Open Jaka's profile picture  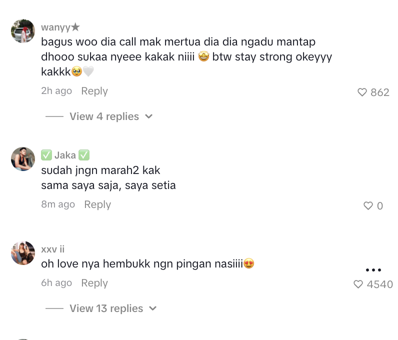point(23,159)
